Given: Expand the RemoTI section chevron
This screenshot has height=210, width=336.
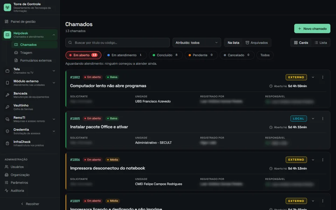Looking at the screenshot, I should [54, 119].
